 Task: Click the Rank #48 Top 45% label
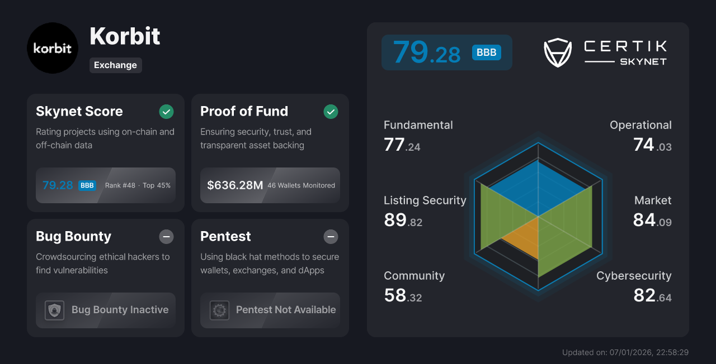(x=137, y=185)
